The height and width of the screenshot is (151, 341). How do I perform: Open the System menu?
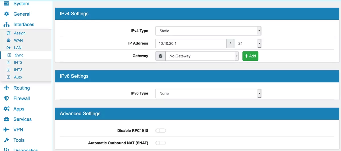click(x=21, y=4)
